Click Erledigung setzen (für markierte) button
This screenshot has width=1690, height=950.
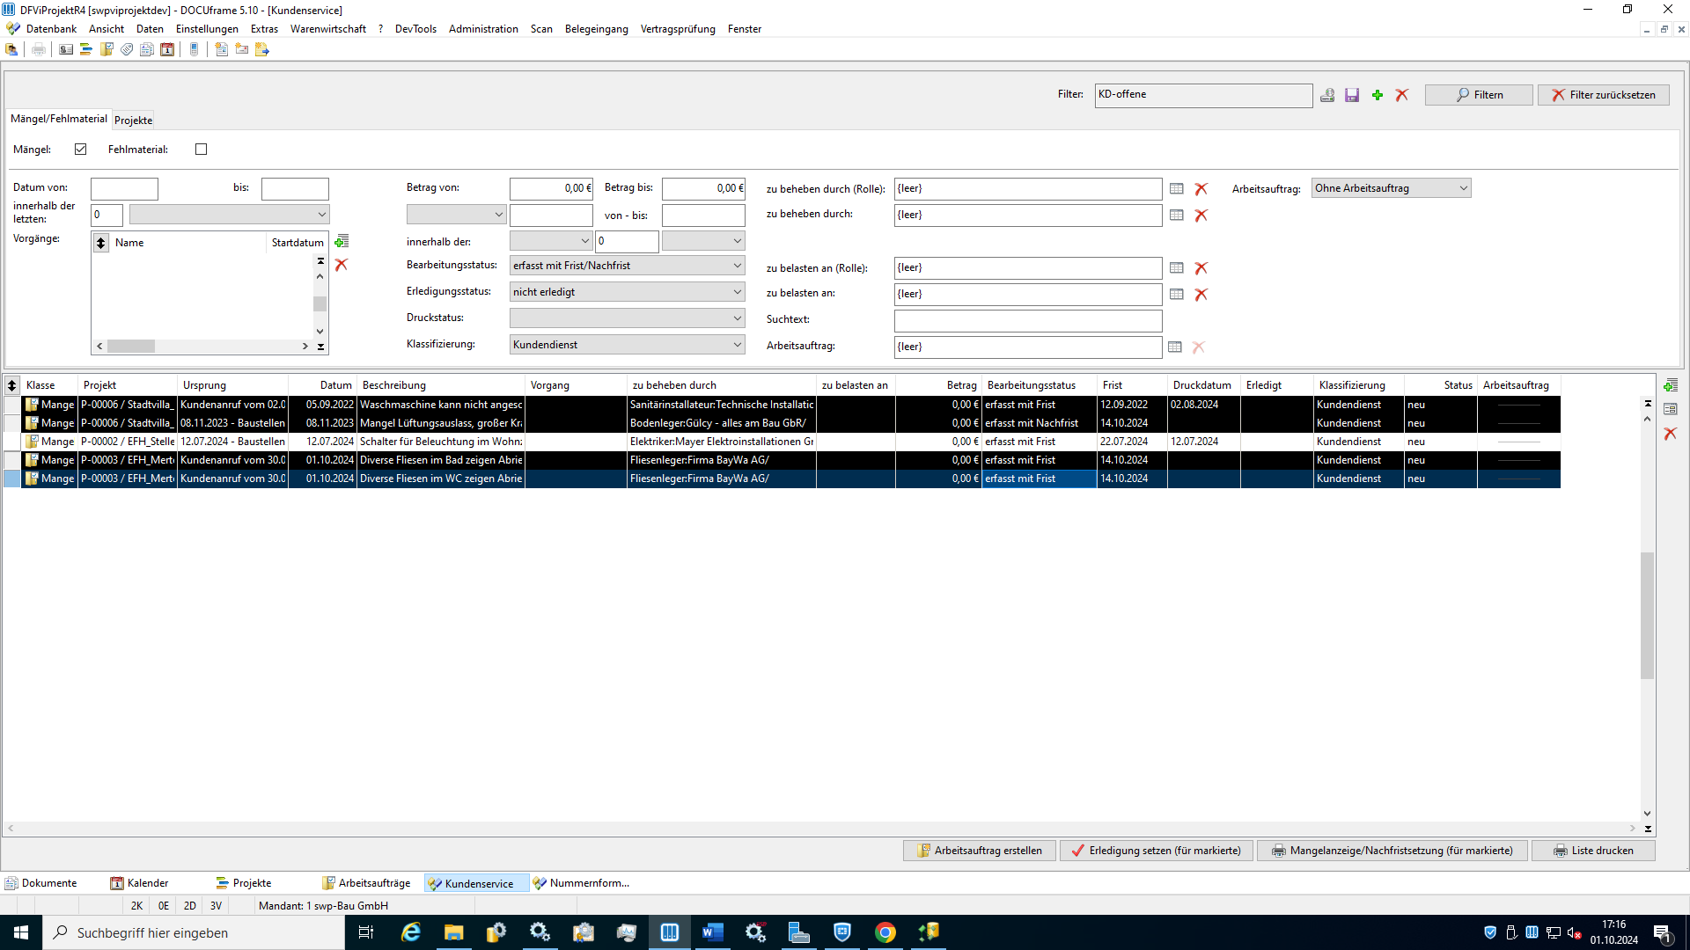[1156, 851]
